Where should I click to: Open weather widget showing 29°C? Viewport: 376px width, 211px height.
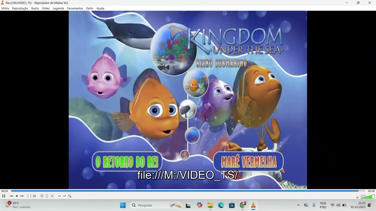tap(18, 205)
